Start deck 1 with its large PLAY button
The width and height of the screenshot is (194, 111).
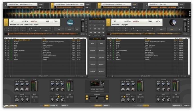pos(70,30)
